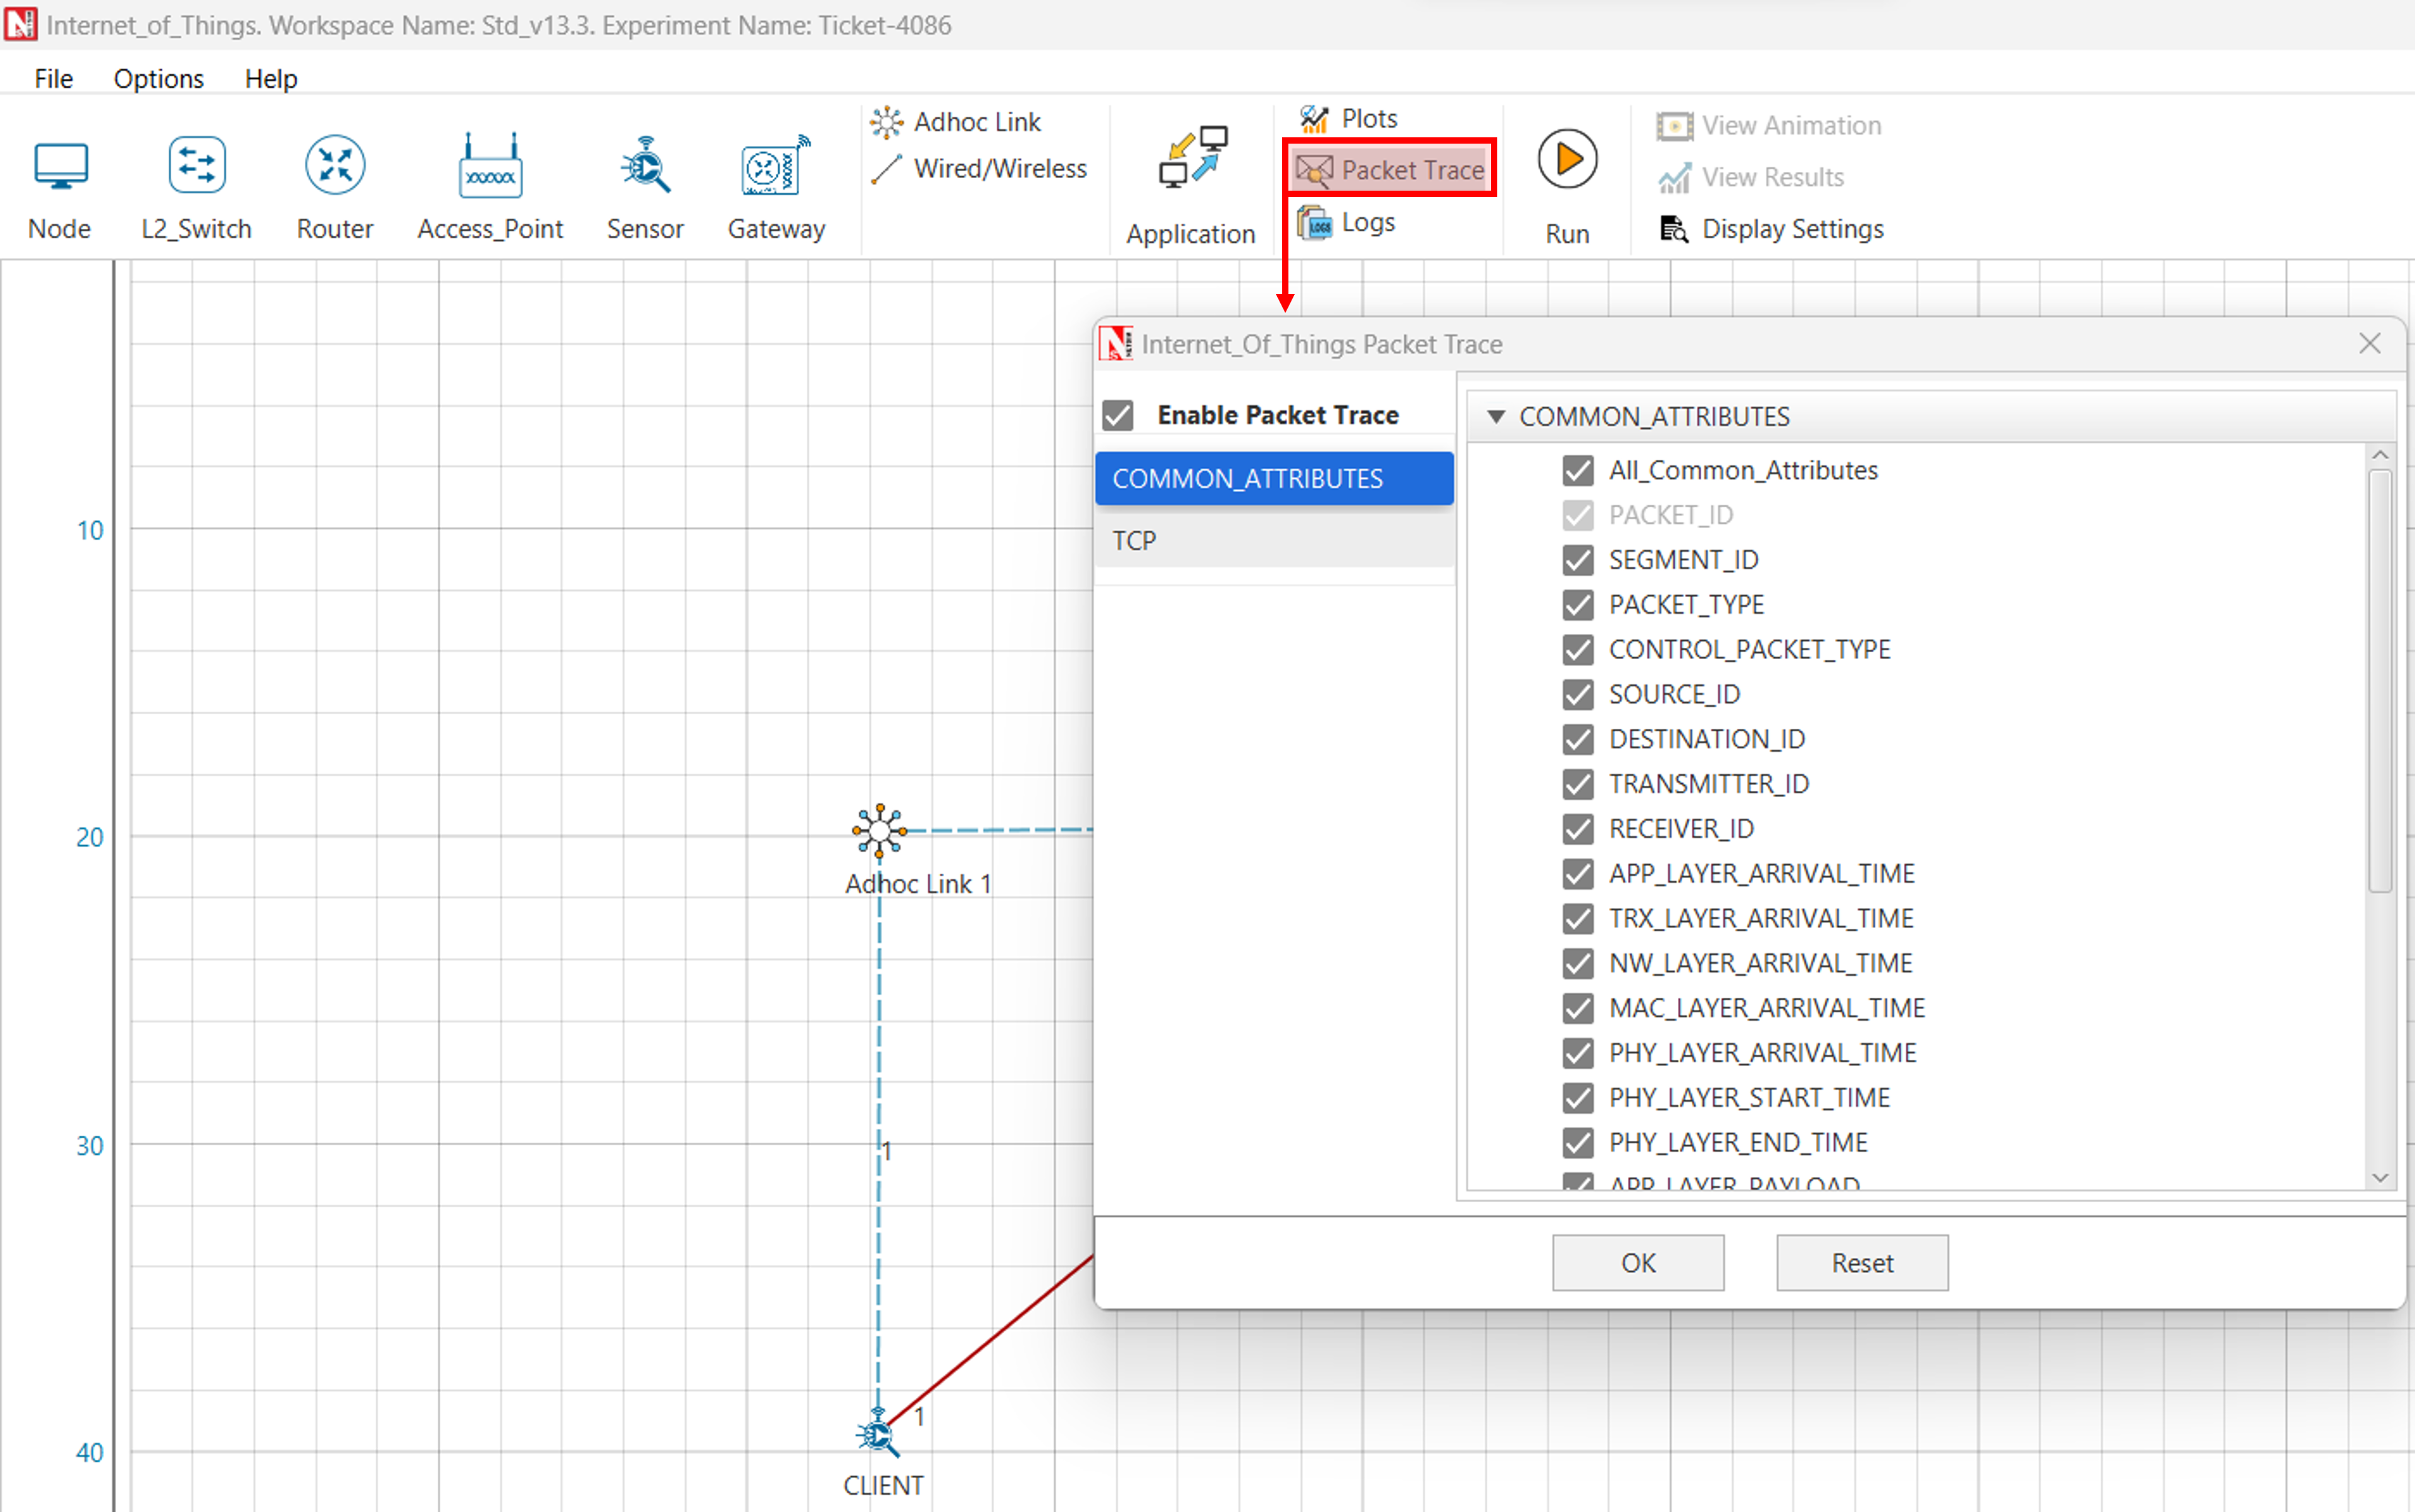Collapse the COMMON_ATTRIBUTES section header
Image resolution: width=2415 pixels, height=1512 pixels.
1496,417
